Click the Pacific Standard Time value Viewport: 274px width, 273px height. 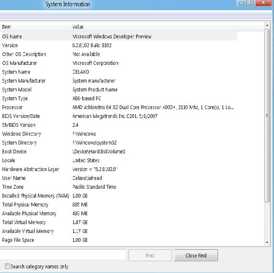tap(94, 187)
